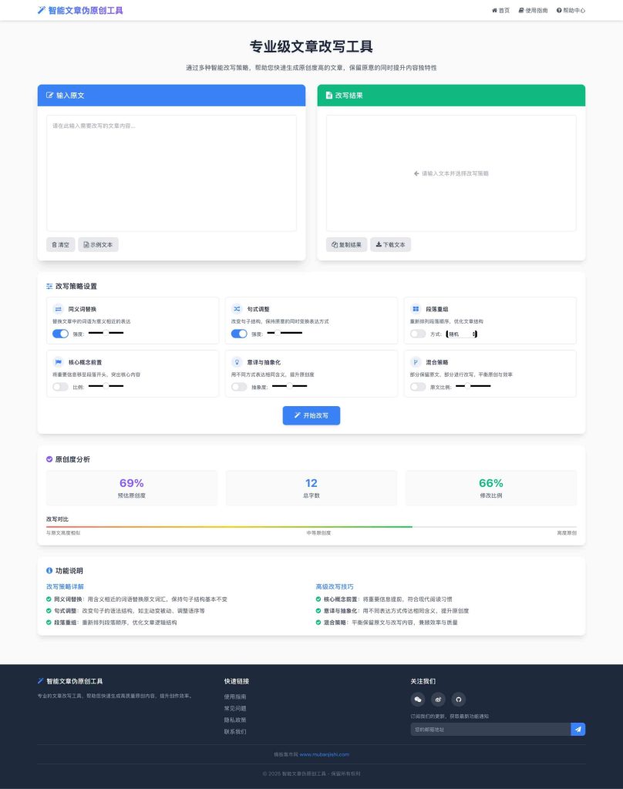Image resolution: width=623 pixels, height=789 pixels.
Task: Click the 高级改写技巧 heading
Action: pyautogui.click(x=335, y=586)
